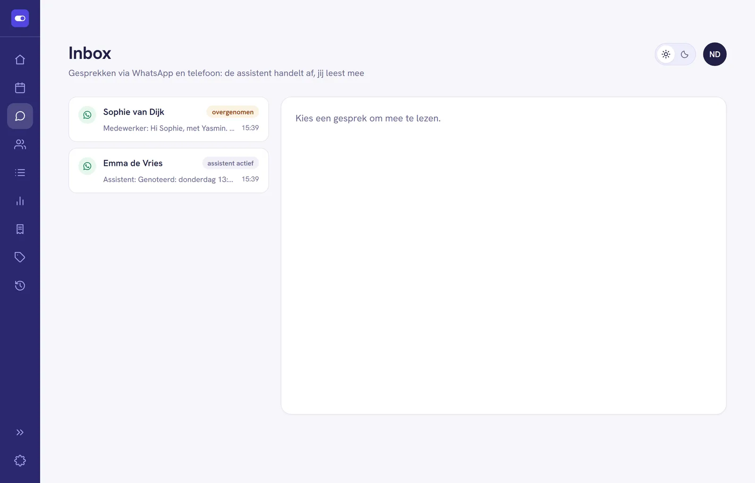This screenshot has height=483, width=755.
Task: Go to the calendar icon in sidebar
Action: pos(20,88)
